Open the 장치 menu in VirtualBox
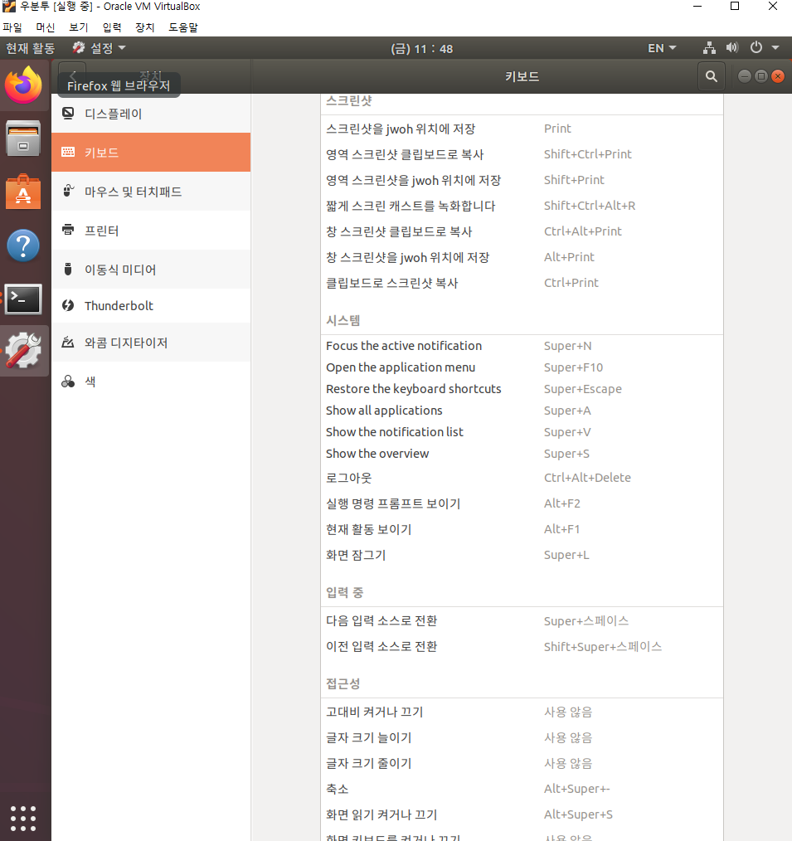Screen dimensions: 792x841 (x=145, y=27)
